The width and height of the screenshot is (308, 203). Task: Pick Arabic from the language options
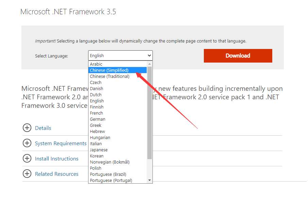[x=117, y=64]
